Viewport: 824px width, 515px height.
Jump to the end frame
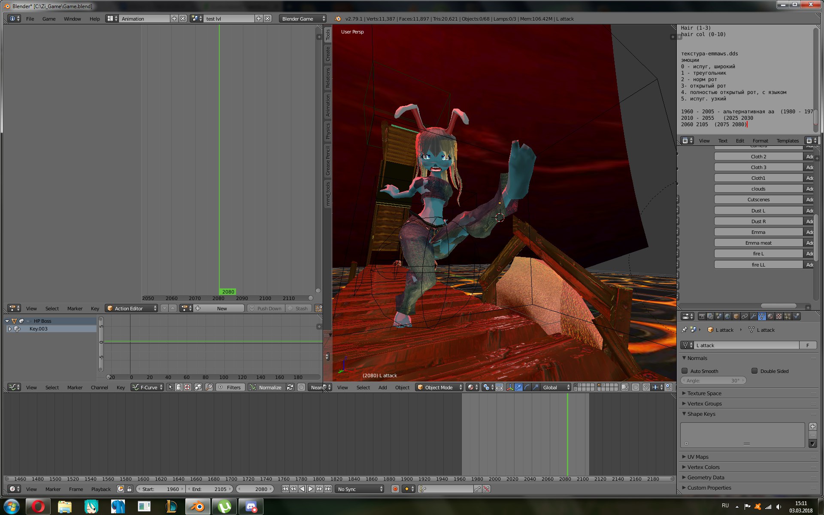328,489
